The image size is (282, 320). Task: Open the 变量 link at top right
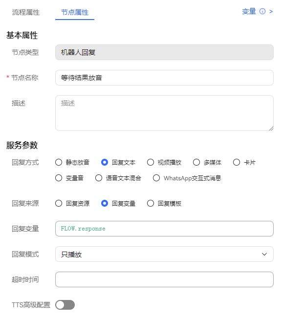(249, 11)
